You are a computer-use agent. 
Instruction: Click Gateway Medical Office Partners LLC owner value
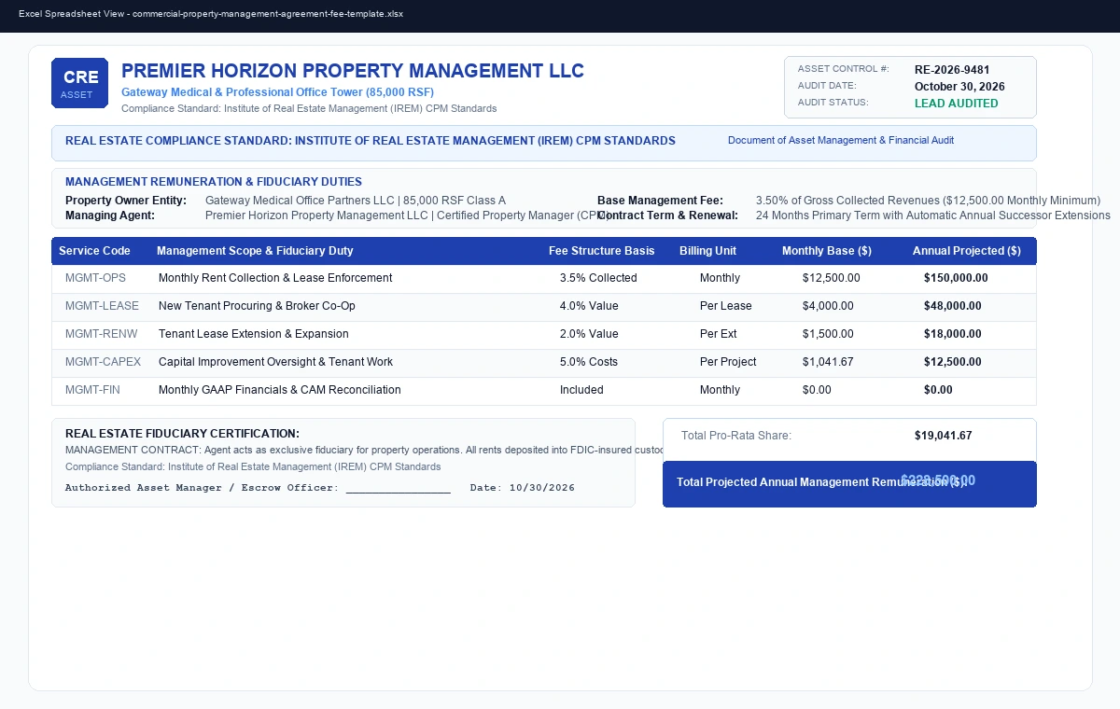click(356, 201)
